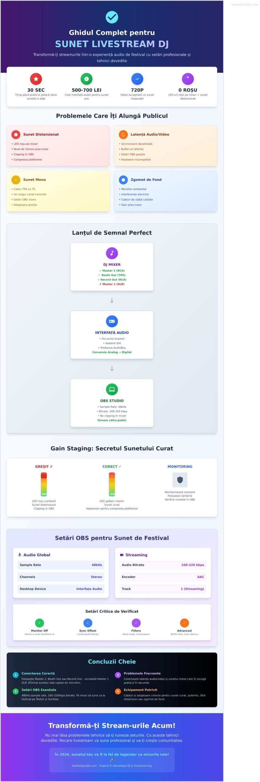Click the blue chart icon above 720P
Viewport: 260px width, 782px height.
(137, 79)
